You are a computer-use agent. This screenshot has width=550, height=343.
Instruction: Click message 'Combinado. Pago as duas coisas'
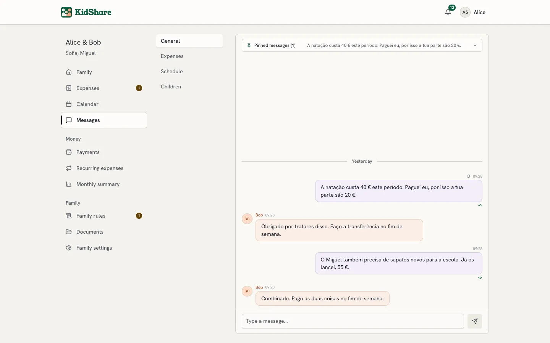322,298
